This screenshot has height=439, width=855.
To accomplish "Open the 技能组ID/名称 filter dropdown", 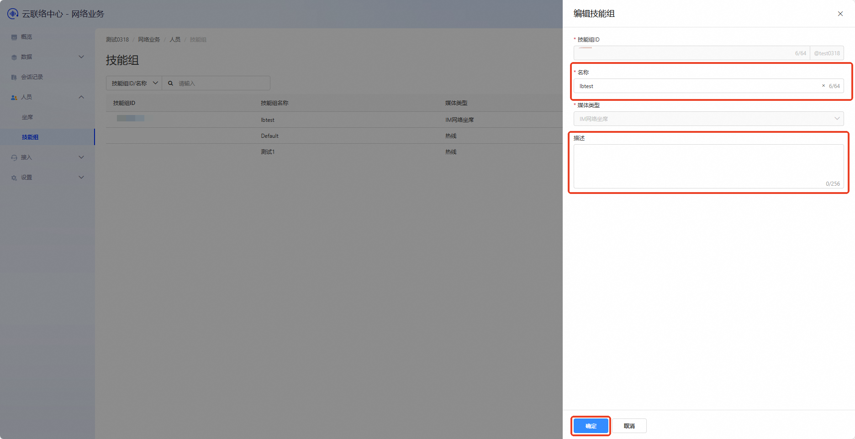I will point(134,83).
